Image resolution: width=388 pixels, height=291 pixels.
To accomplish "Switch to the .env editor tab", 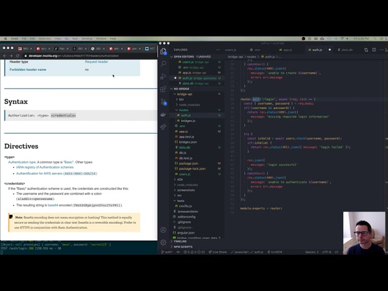I will coord(257,50).
